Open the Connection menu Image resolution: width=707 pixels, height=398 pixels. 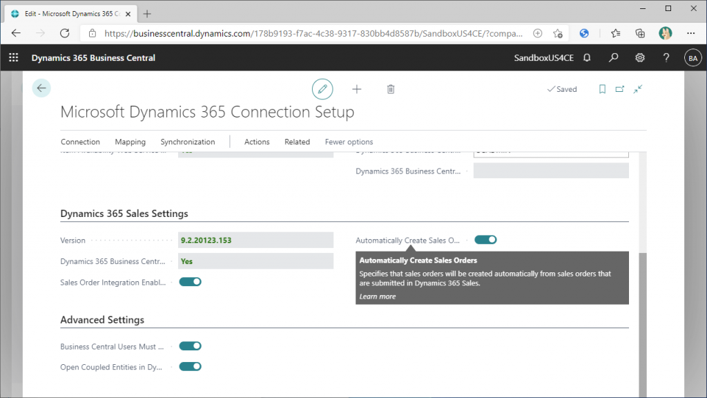click(x=80, y=142)
